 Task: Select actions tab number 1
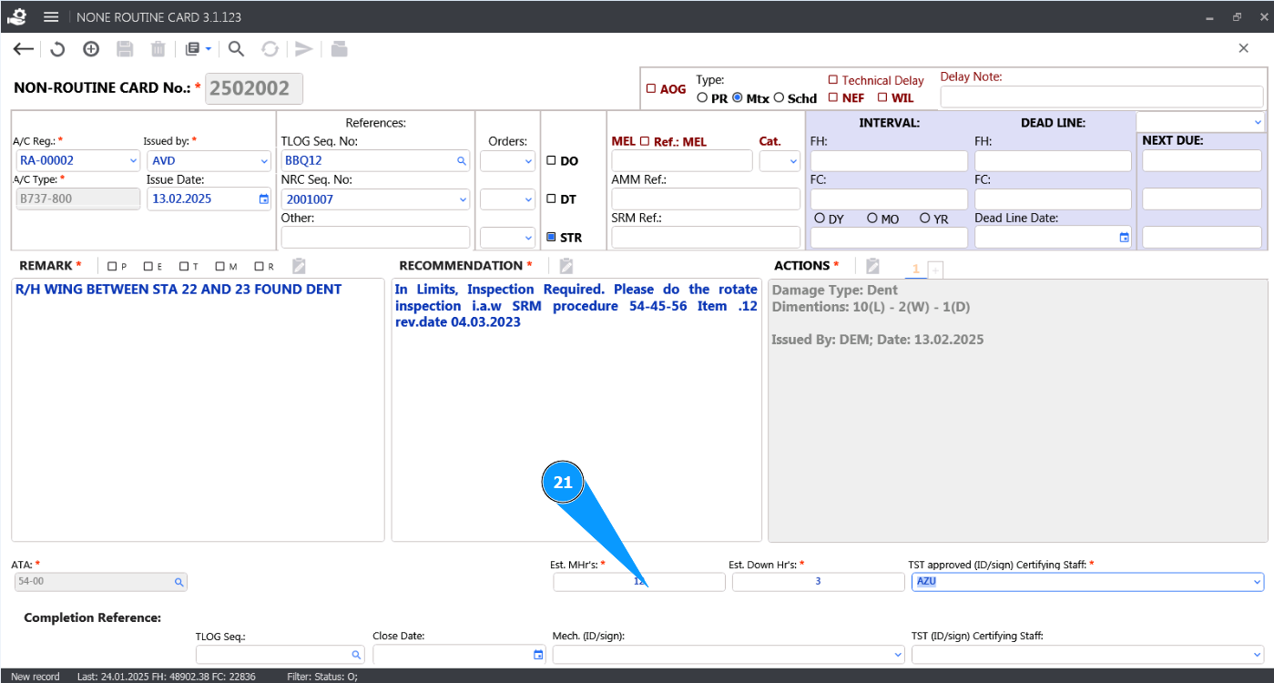tap(915, 269)
